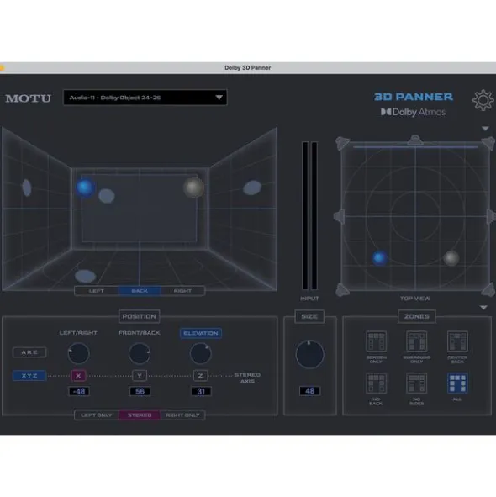
Task: Select Stereo channel mode
Action: point(140,415)
